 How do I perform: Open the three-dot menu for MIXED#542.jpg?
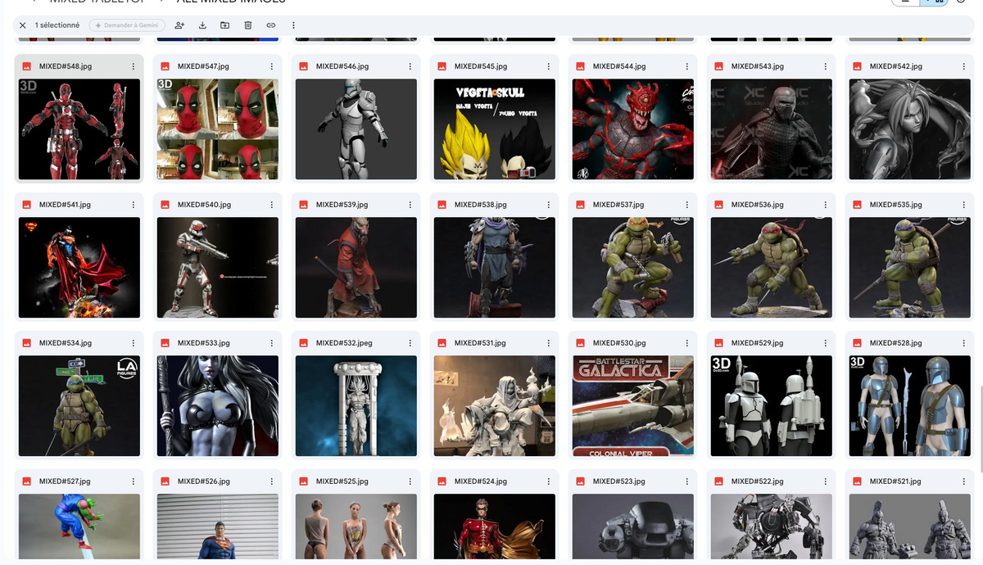964,66
